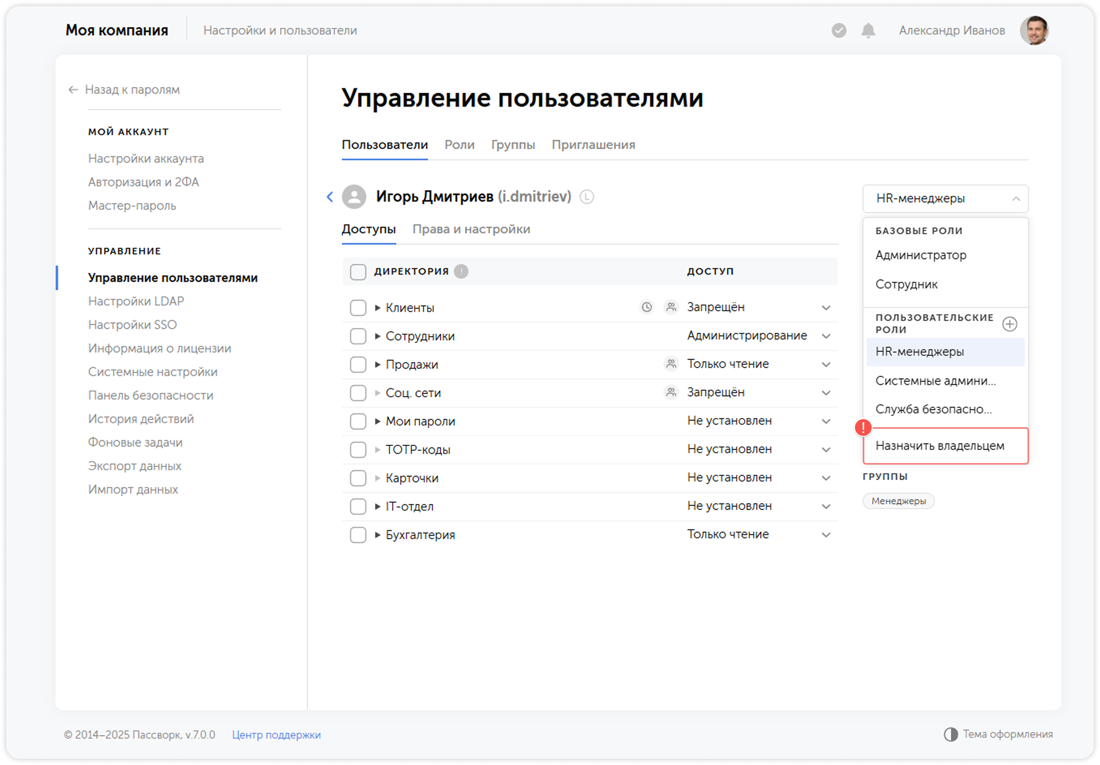Screen dimensions: 1100x765
Task: Click the Менеджеры group tag
Action: coord(899,501)
